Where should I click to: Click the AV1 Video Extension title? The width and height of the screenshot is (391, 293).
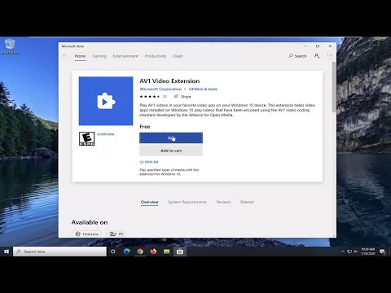169,81
